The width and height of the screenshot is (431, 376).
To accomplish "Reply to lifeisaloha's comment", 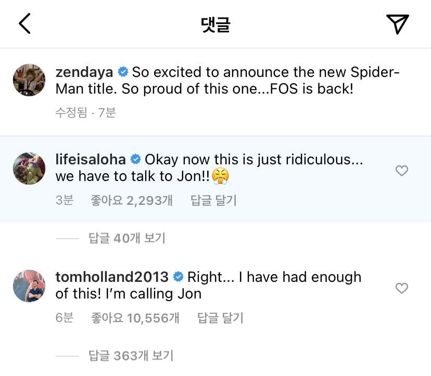I will click(x=213, y=200).
